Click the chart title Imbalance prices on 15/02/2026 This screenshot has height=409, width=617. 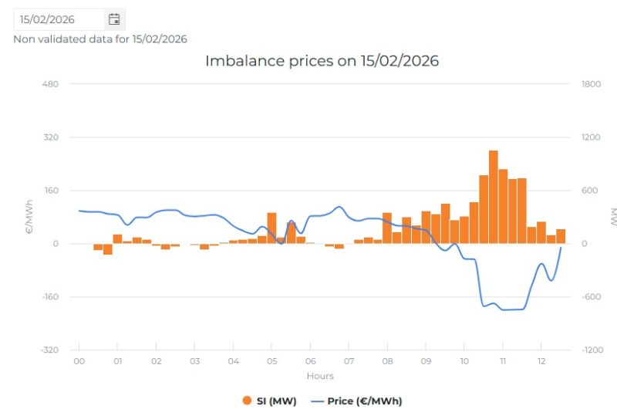(x=322, y=61)
